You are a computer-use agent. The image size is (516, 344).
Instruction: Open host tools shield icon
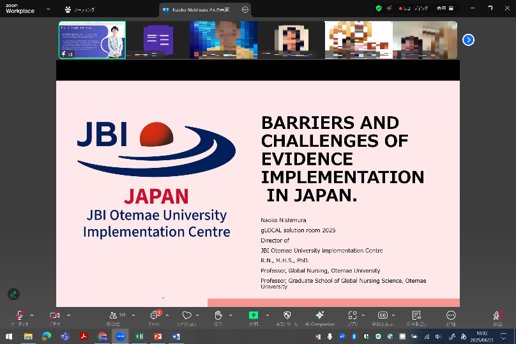coord(287,315)
